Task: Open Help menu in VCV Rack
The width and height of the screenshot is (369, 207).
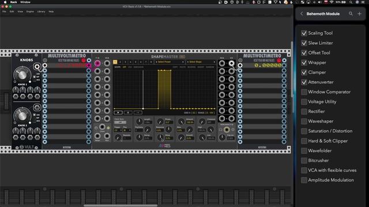Action: [x=51, y=11]
